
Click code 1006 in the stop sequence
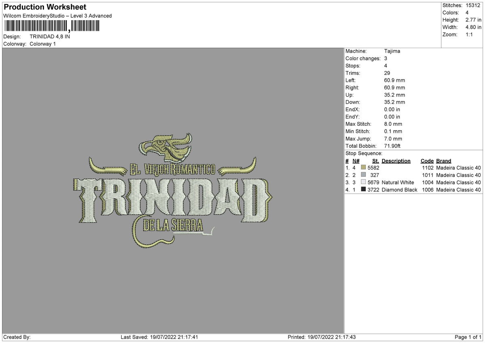tap(428, 190)
